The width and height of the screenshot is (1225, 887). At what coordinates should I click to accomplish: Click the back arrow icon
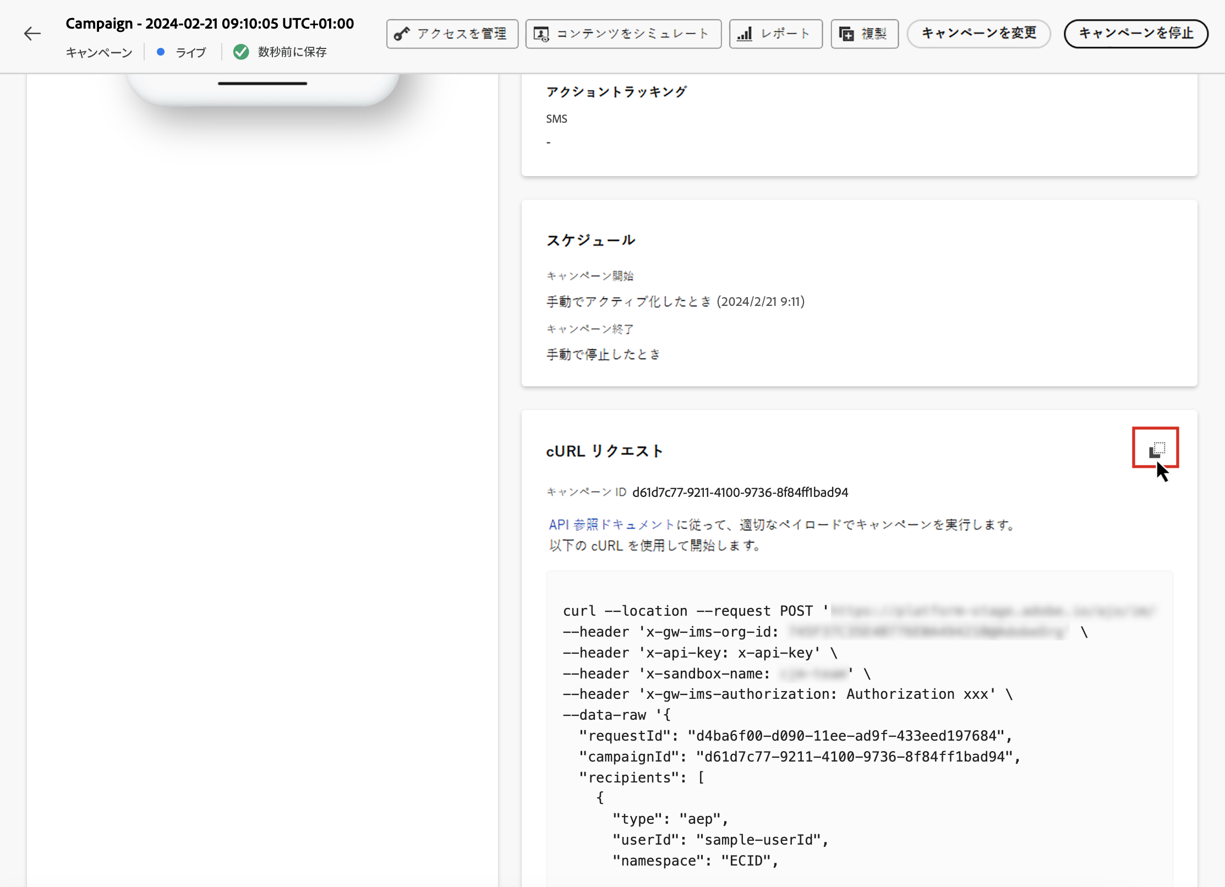[x=32, y=34]
